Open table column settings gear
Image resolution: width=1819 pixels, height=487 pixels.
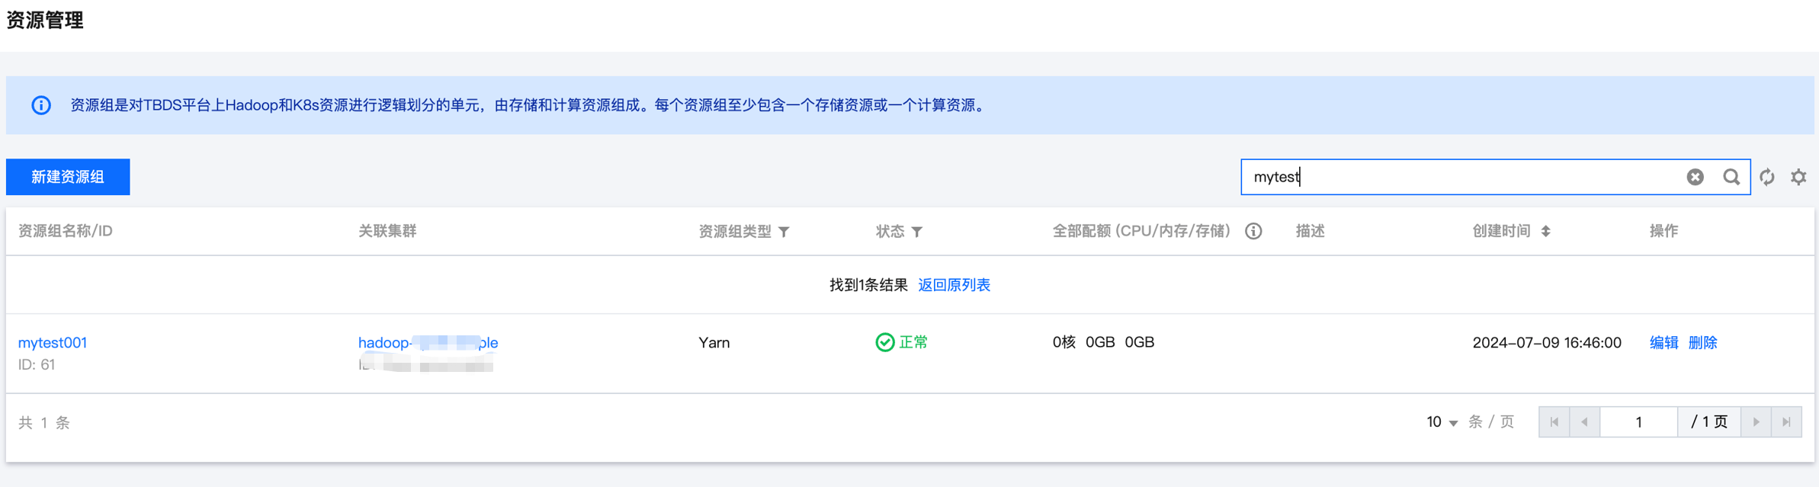point(1798,177)
